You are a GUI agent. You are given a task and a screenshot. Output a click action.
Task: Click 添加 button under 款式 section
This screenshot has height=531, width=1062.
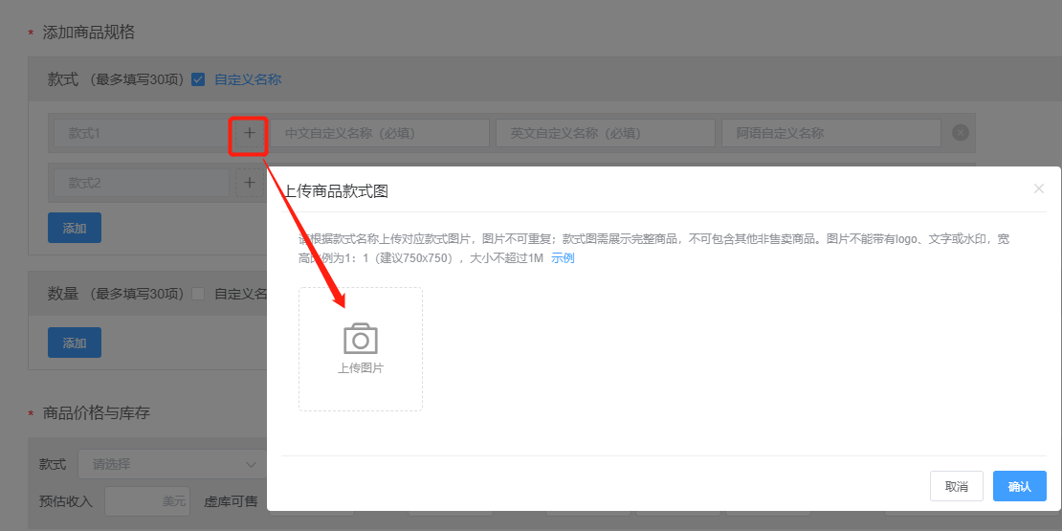tap(75, 228)
